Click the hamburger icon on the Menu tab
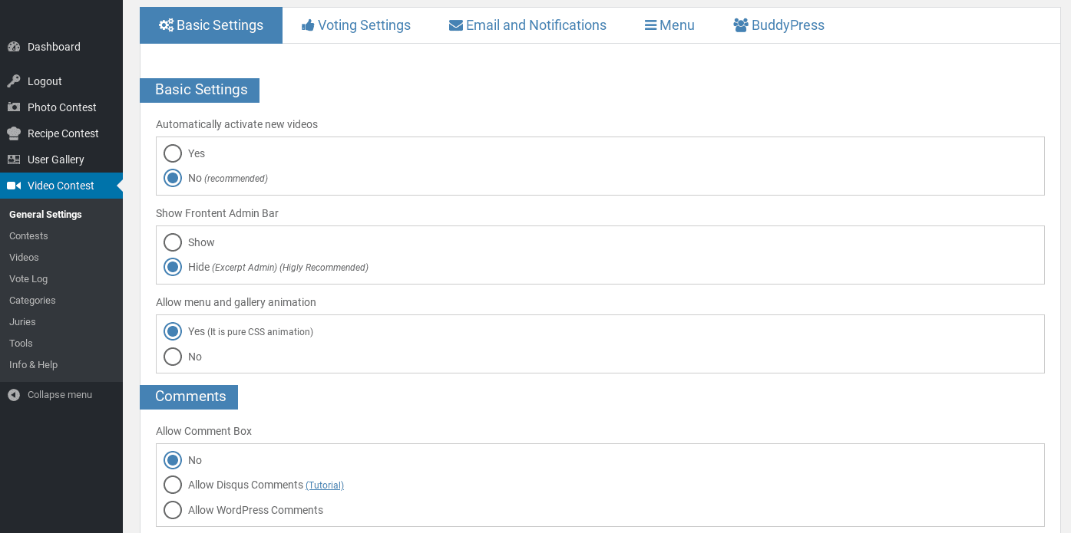1071x533 pixels. point(651,25)
